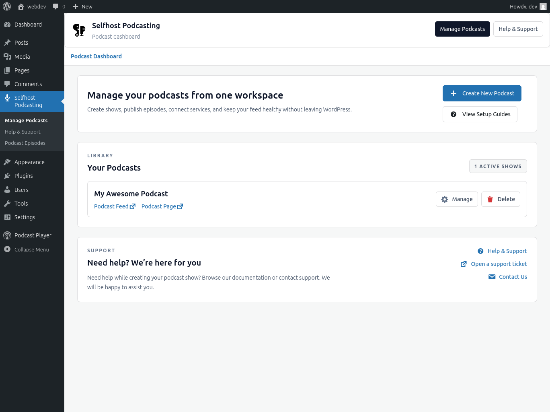This screenshot has height=412, width=550.
Task: Expand the Settings sidebar menu
Action: pyautogui.click(x=25, y=217)
